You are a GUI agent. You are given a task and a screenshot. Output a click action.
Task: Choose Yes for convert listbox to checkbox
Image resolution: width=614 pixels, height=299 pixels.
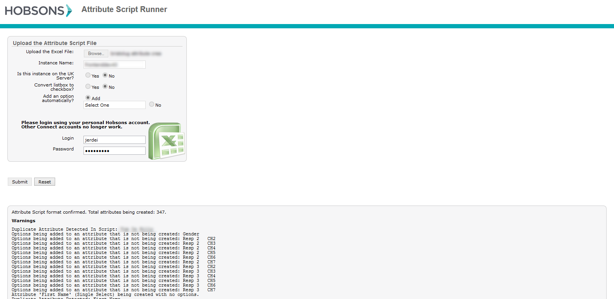pyautogui.click(x=88, y=86)
